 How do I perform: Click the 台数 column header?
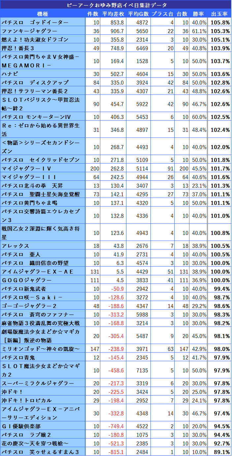[x=182, y=14]
